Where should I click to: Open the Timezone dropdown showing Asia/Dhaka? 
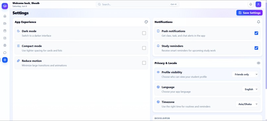pos(247,104)
